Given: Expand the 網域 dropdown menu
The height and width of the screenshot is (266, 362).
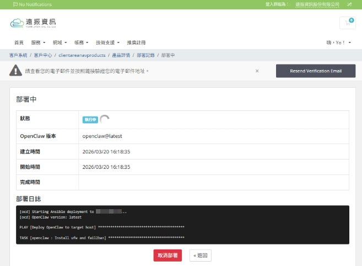Looking at the screenshot, I should point(60,42).
